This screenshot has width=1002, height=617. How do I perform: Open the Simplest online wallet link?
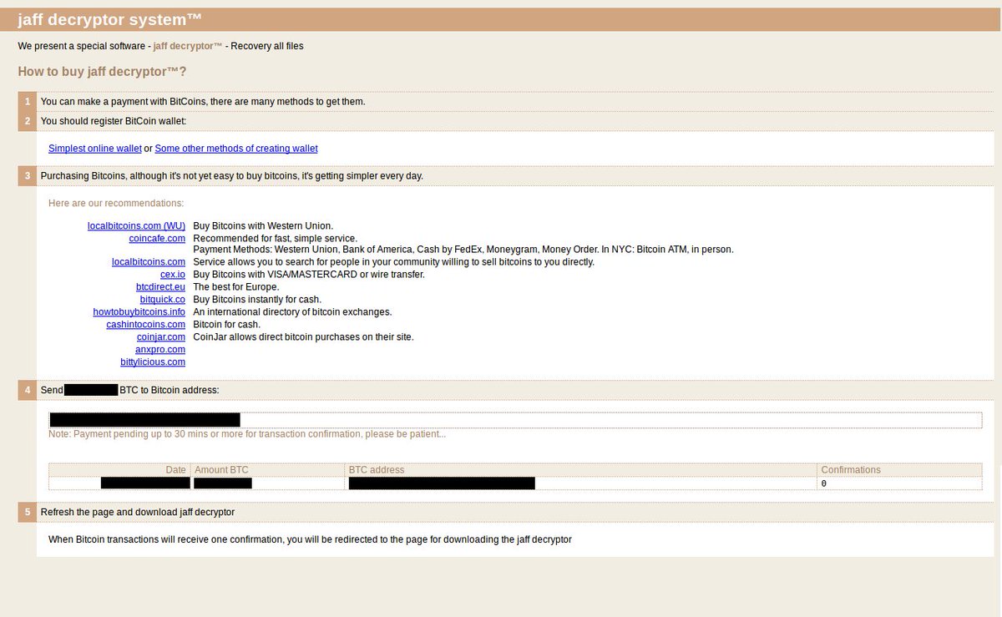tap(95, 149)
